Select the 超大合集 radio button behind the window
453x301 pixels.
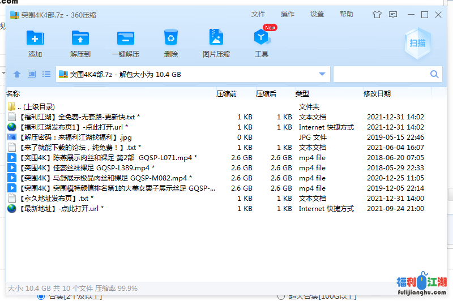point(281,296)
